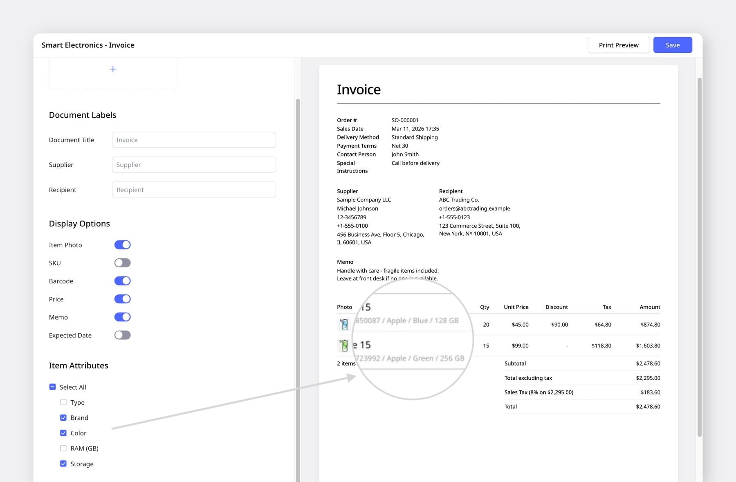Enable the SKU display toggle
The height and width of the screenshot is (482, 736).
click(122, 262)
